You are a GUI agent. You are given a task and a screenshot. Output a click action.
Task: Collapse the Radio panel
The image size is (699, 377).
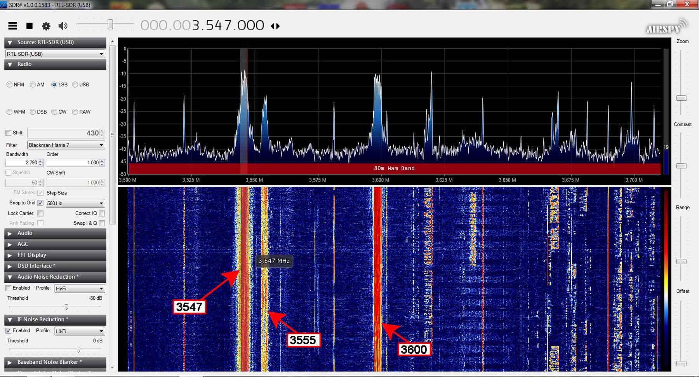click(x=55, y=65)
